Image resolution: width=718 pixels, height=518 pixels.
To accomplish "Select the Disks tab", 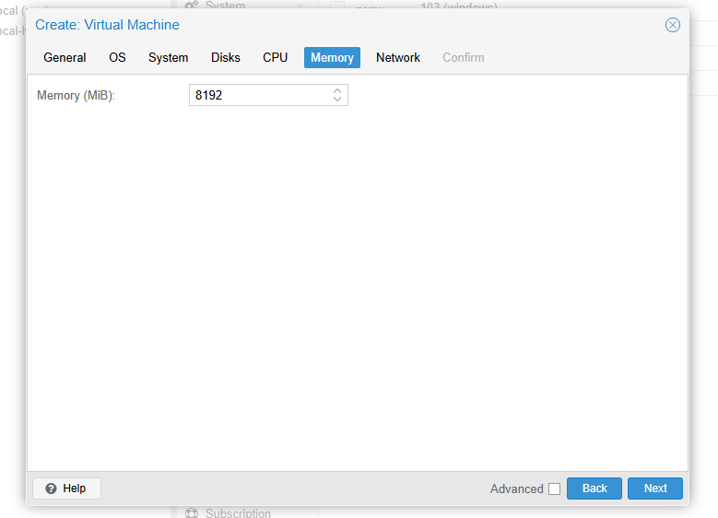I will click(x=225, y=57).
